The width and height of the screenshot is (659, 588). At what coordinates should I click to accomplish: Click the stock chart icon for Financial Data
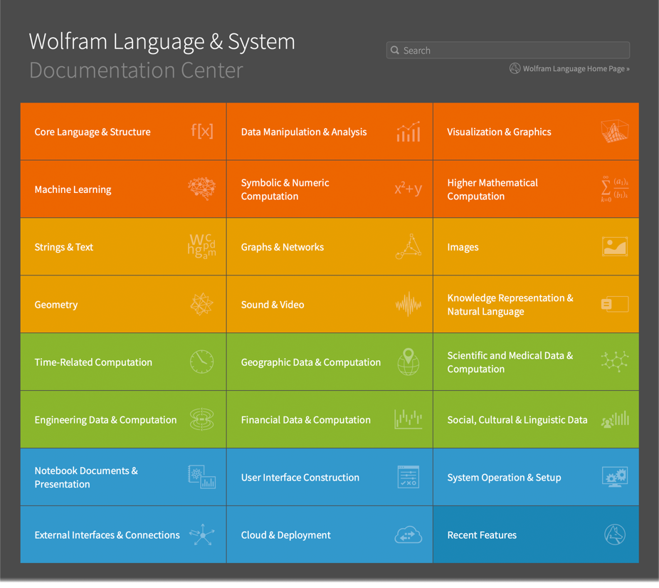point(408,419)
